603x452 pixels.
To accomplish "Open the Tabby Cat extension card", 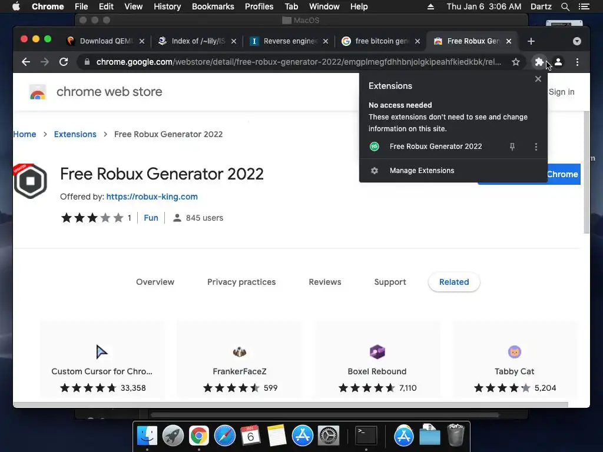I will [x=515, y=358].
